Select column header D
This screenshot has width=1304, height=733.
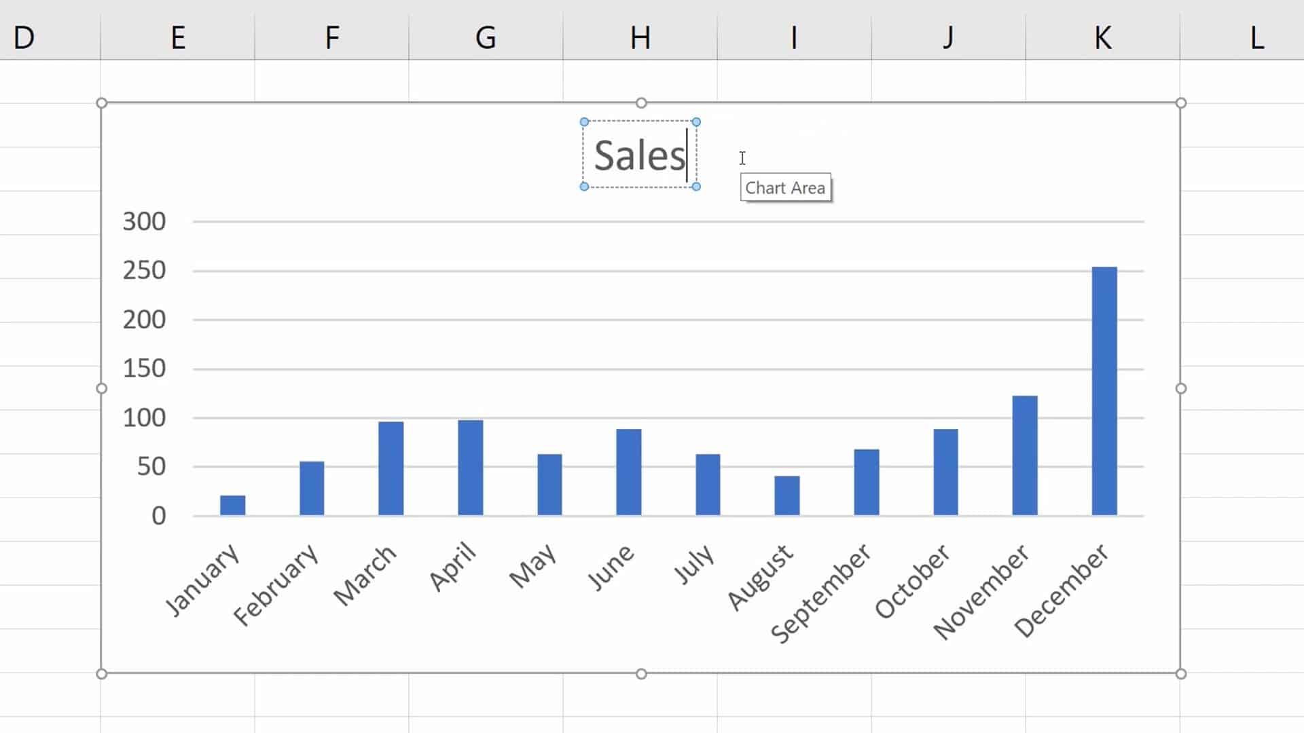(50, 37)
